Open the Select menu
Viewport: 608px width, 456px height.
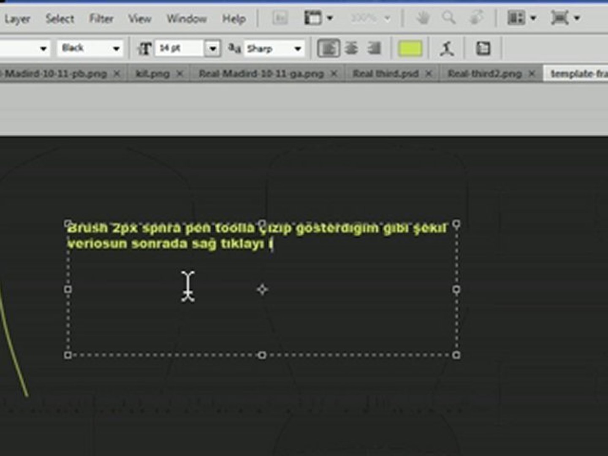click(x=60, y=19)
